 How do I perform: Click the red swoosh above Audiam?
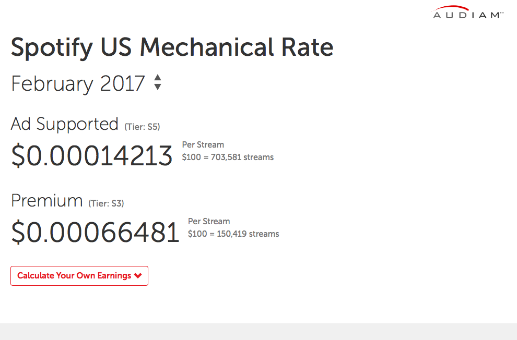tap(450, 8)
